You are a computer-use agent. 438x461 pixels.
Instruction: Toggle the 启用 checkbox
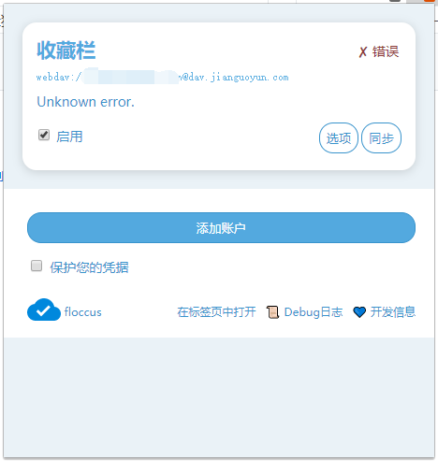pyautogui.click(x=44, y=135)
